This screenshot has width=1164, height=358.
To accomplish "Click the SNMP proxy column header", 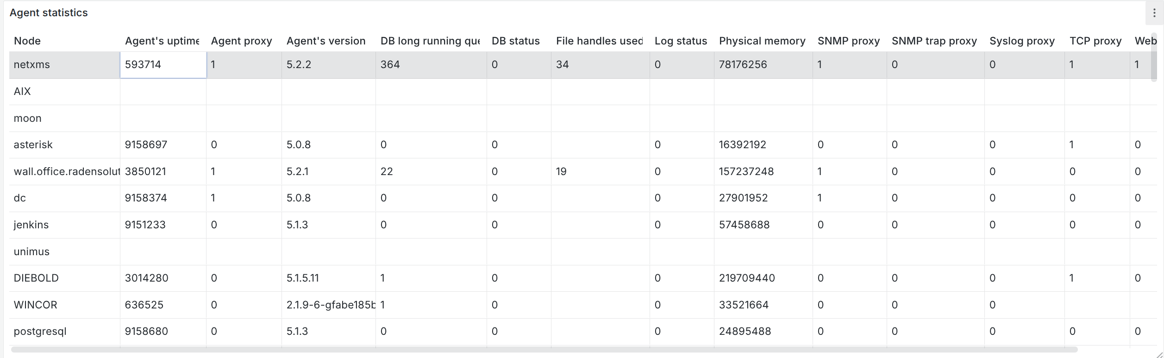I will [x=849, y=41].
